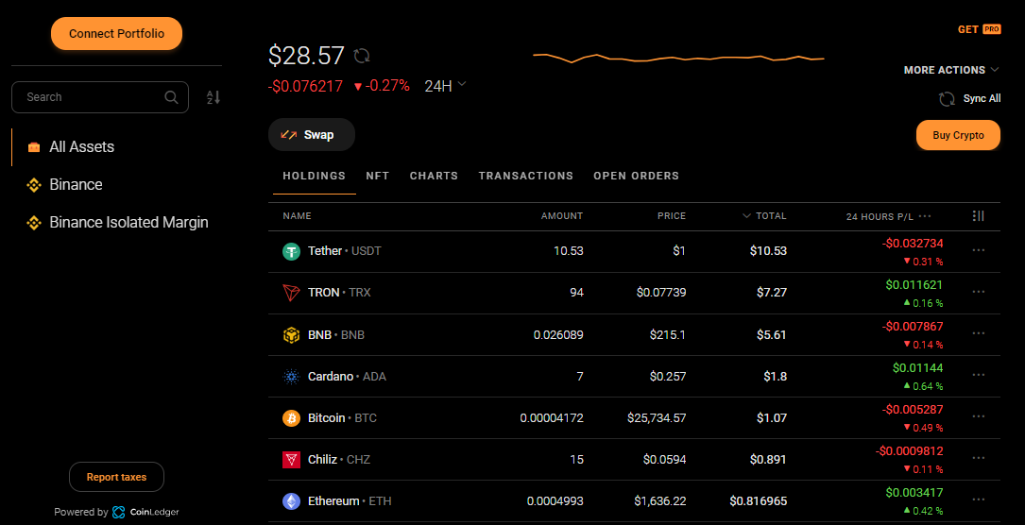Switch to the HOLDINGS tab
Image resolution: width=1025 pixels, height=525 pixels.
pyautogui.click(x=314, y=176)
